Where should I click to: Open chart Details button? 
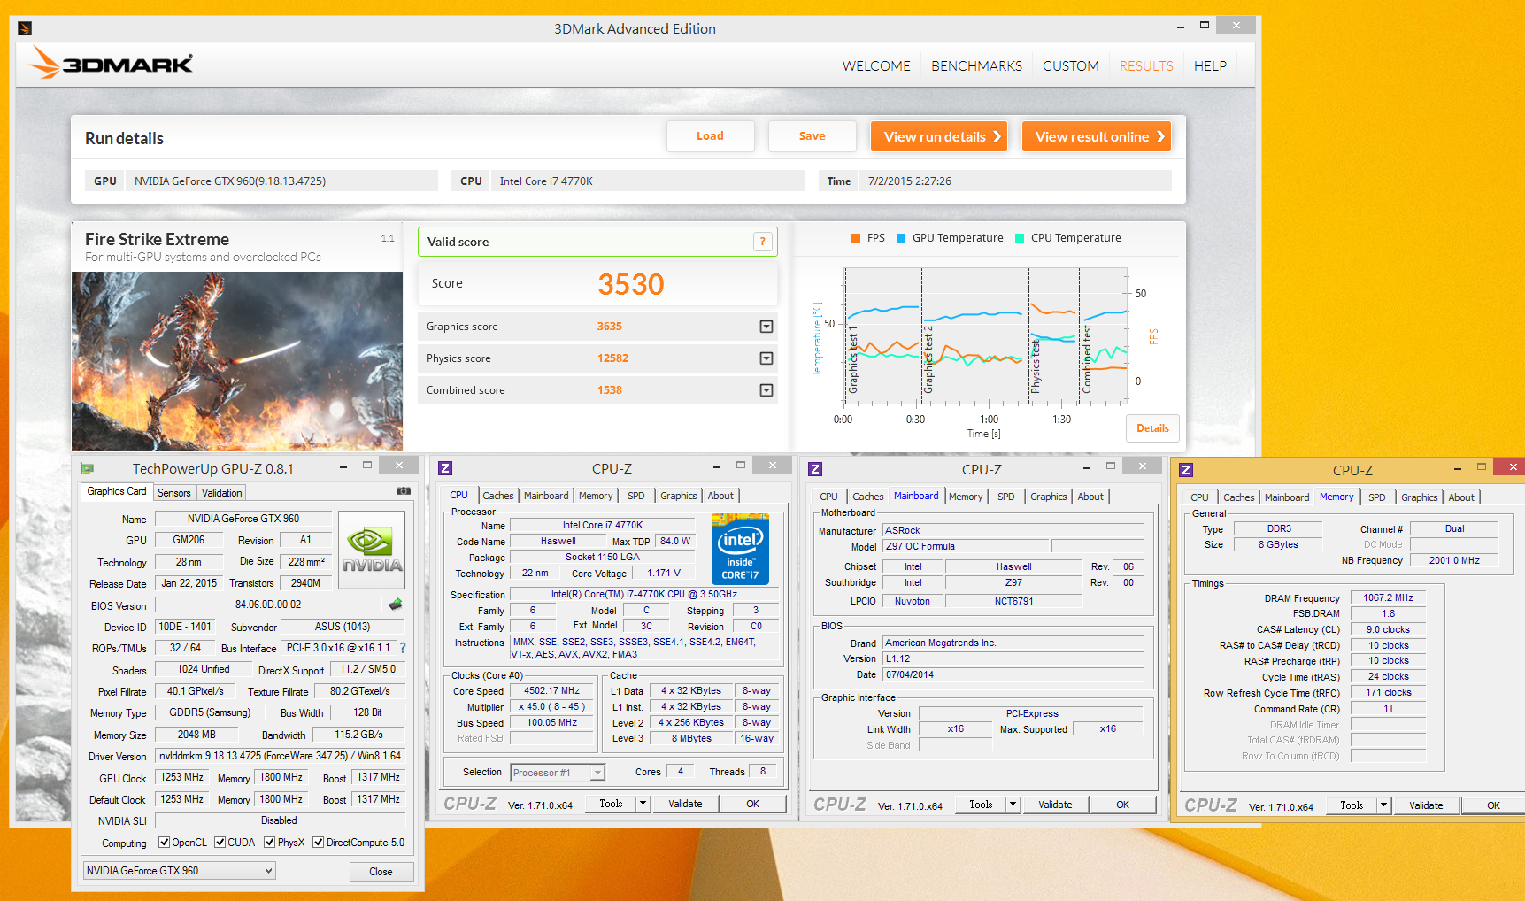point(1152,428)
